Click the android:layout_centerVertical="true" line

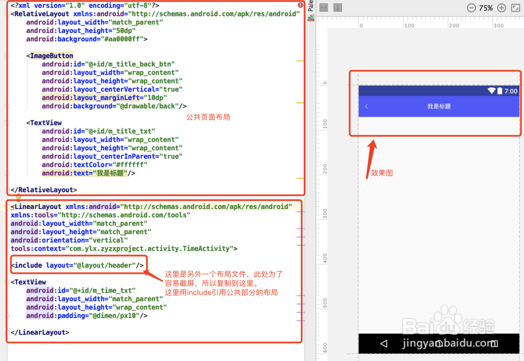(x=112, y=89)
